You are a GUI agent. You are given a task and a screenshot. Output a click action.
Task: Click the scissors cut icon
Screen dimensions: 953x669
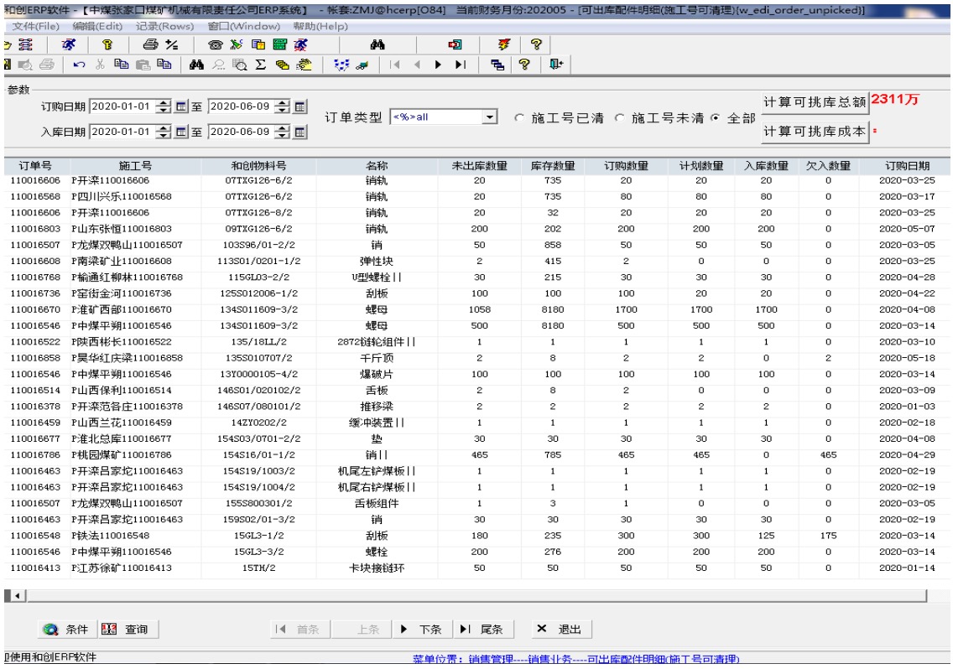point(101,65)
